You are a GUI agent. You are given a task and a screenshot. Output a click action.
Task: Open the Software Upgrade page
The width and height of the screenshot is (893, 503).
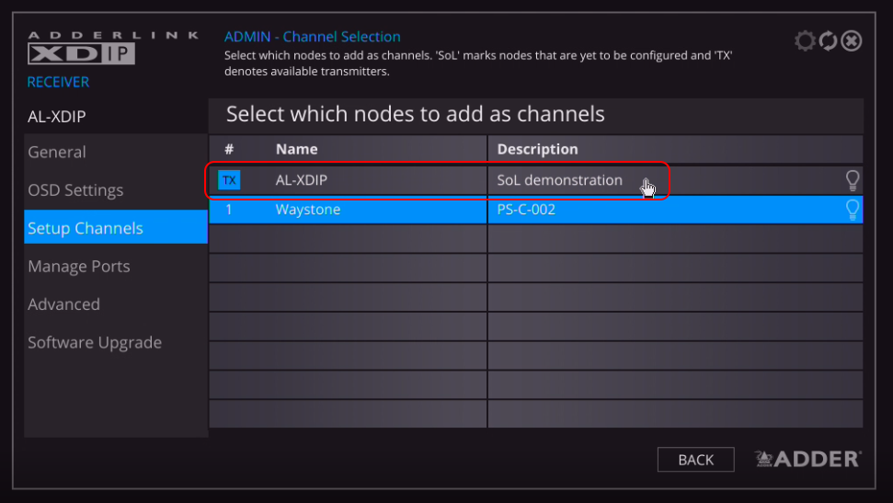click(x=95, y=342)
